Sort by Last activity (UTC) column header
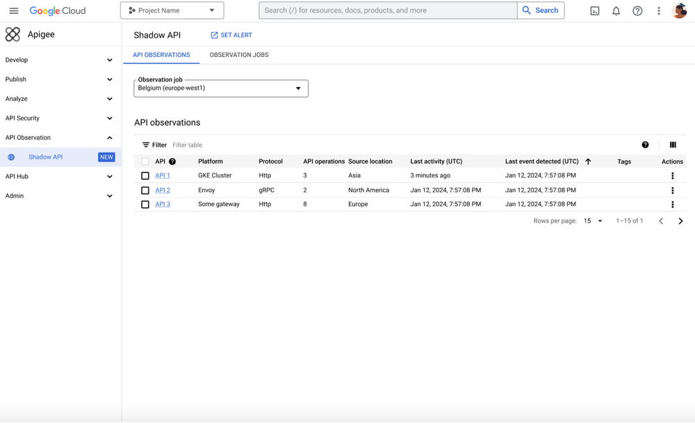Viewport: 695px width, 423px height. (436, 161)
